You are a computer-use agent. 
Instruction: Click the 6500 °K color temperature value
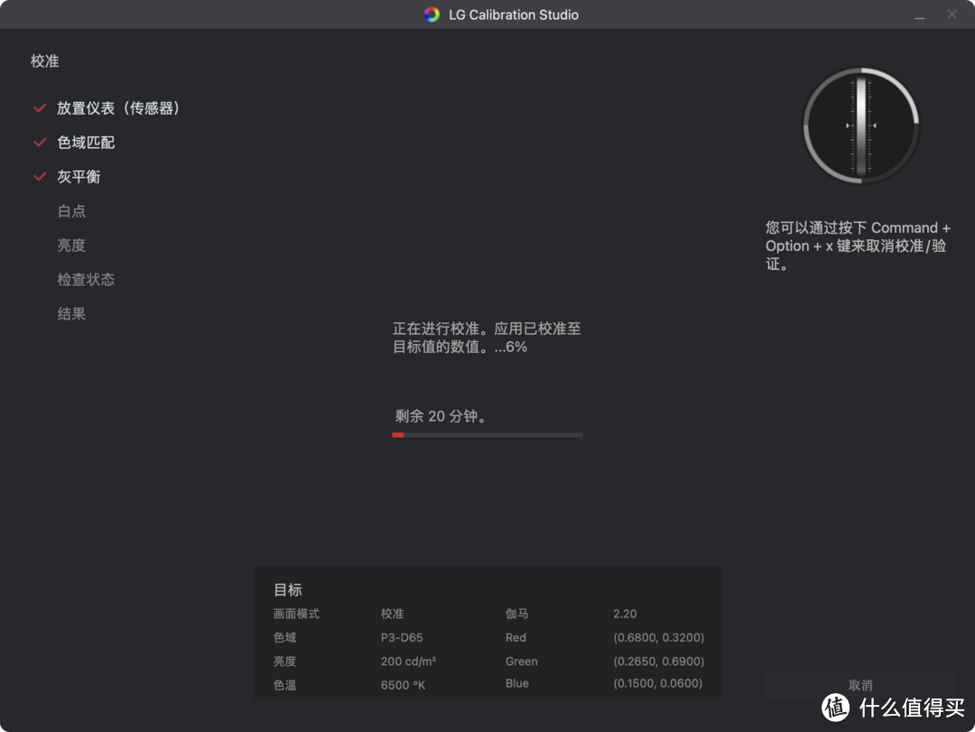(x=403, y=685)
